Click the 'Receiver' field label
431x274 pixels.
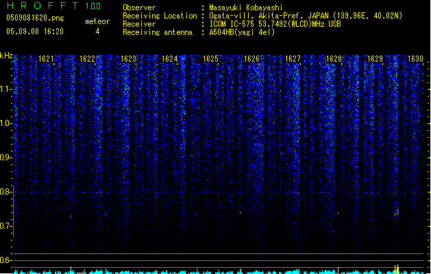(x=139, y=24)
